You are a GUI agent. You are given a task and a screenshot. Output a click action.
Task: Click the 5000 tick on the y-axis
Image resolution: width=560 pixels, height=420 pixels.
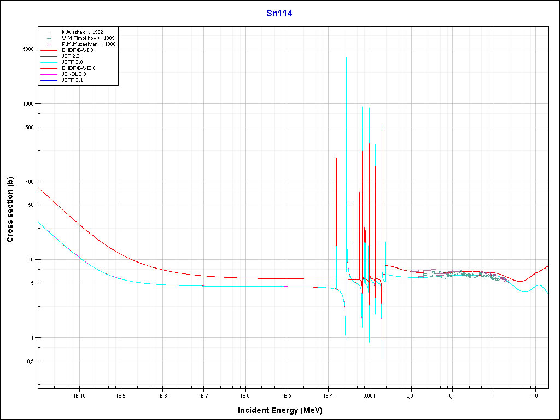tap(27, 49)
